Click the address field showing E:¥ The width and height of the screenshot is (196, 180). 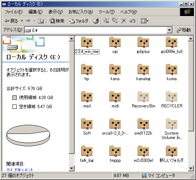point(96,30)
